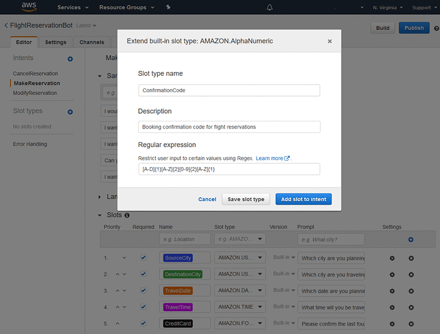Switch to the Settings tab

(56, 42)
